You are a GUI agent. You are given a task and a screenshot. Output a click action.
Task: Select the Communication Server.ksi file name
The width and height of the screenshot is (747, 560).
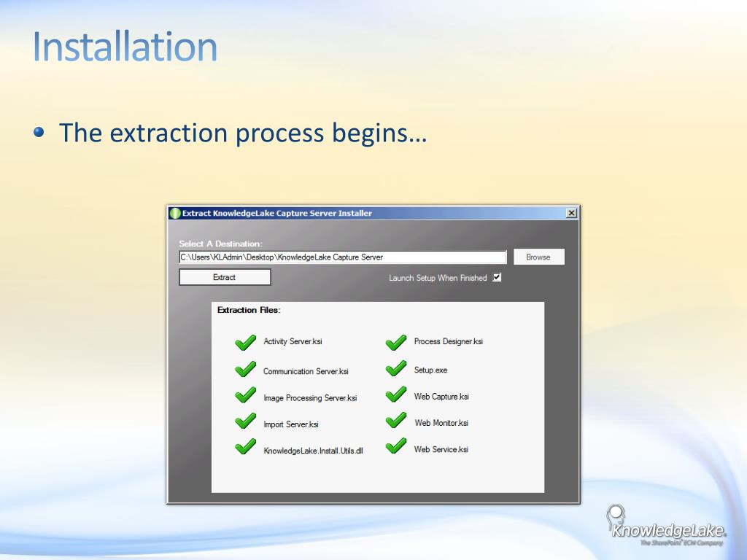[x=306, y=371]
